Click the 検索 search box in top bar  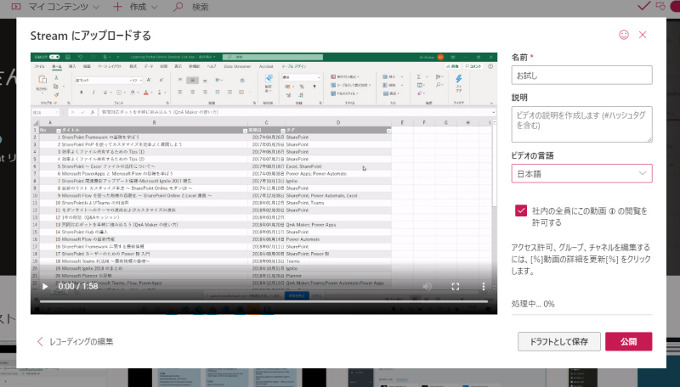[200, 7]
